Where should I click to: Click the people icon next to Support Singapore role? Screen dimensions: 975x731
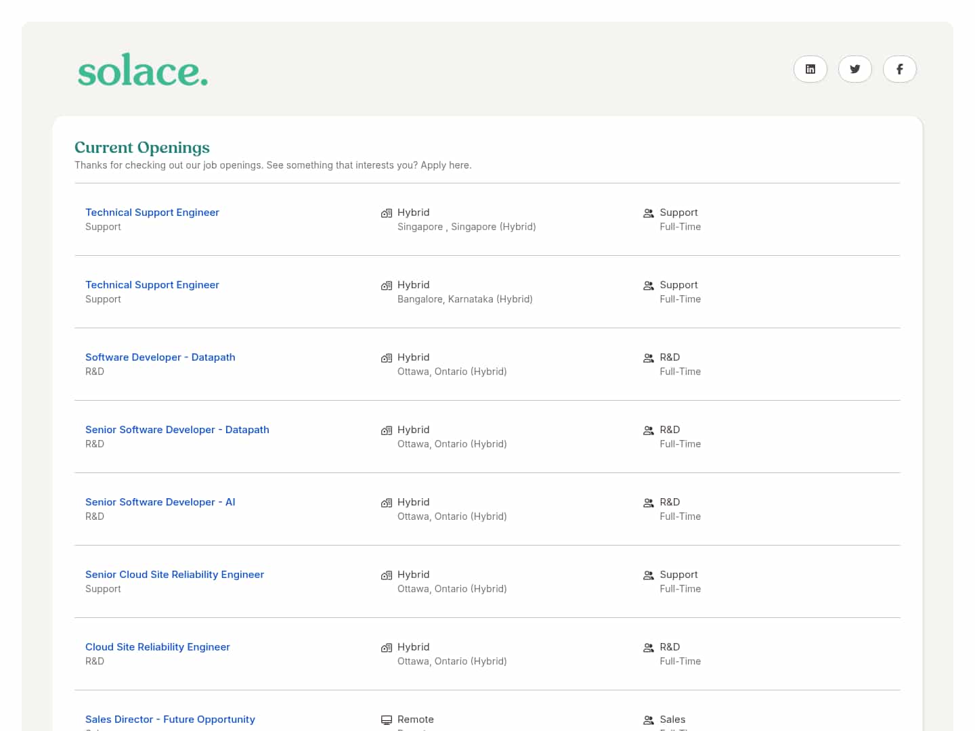648,213
